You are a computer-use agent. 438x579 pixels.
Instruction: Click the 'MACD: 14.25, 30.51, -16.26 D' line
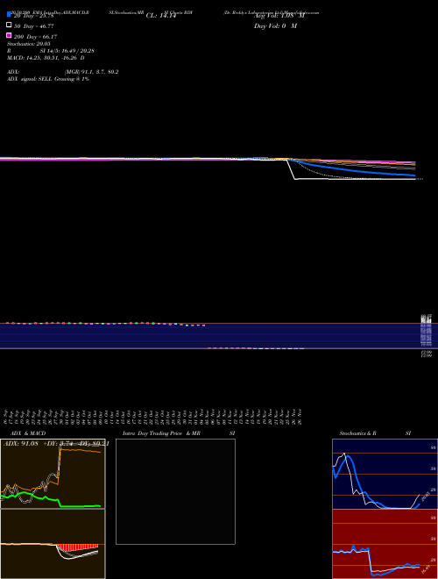pos(46,58)
